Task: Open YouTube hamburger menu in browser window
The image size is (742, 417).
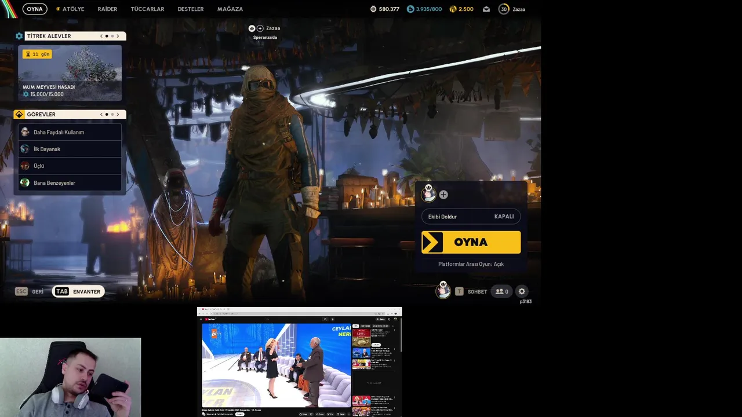Action: [x=202, y=319]
